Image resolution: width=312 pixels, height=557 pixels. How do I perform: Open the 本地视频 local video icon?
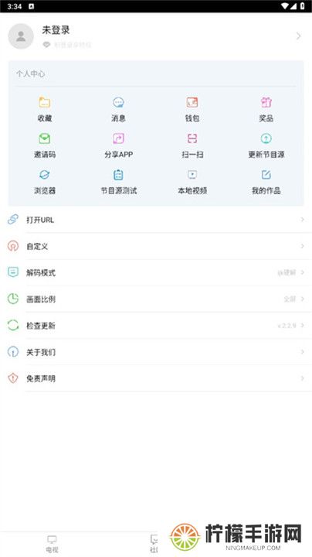pos(192,175)
